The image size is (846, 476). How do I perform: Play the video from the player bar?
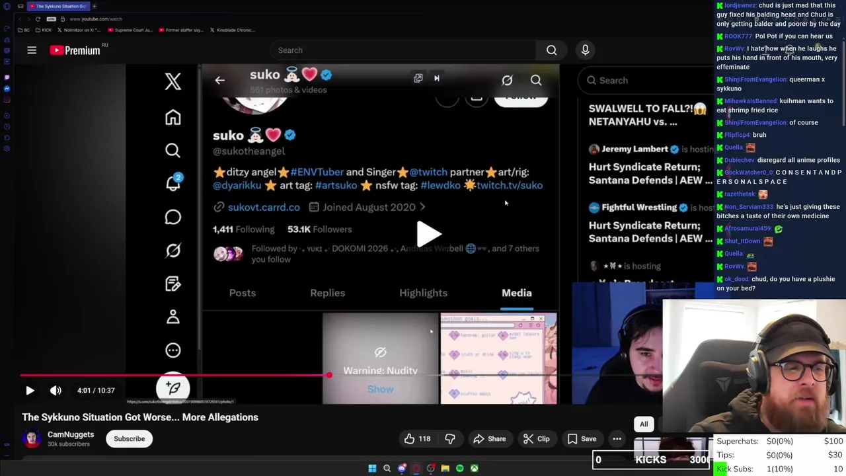(x=30, y=391)
